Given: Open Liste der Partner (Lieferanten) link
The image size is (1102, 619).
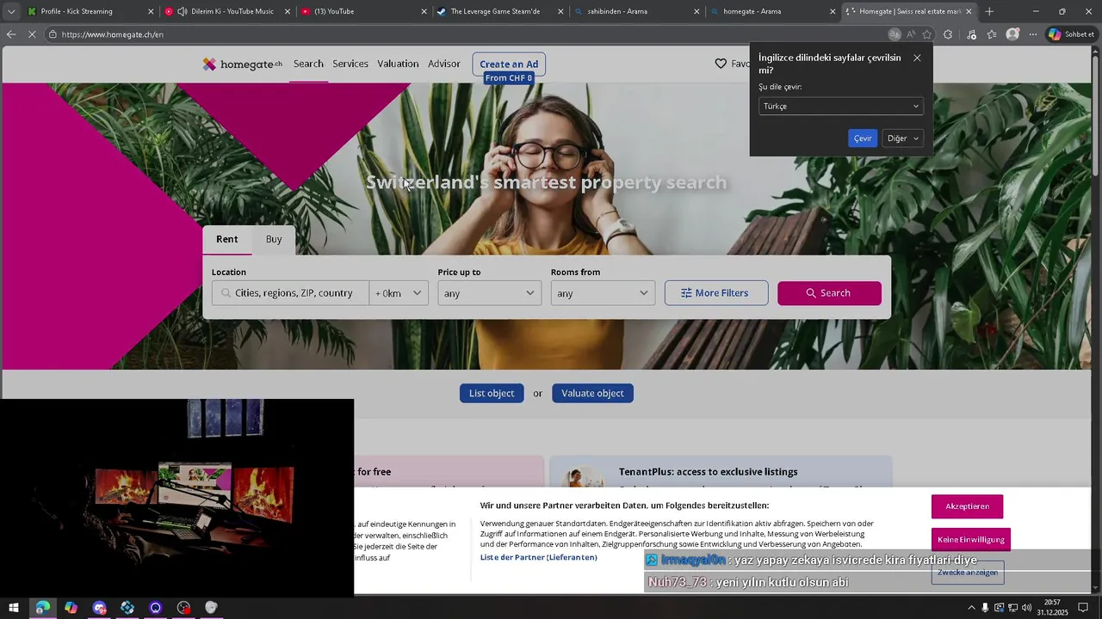Looking at the screenshot, I should click(x=539, y=557).
